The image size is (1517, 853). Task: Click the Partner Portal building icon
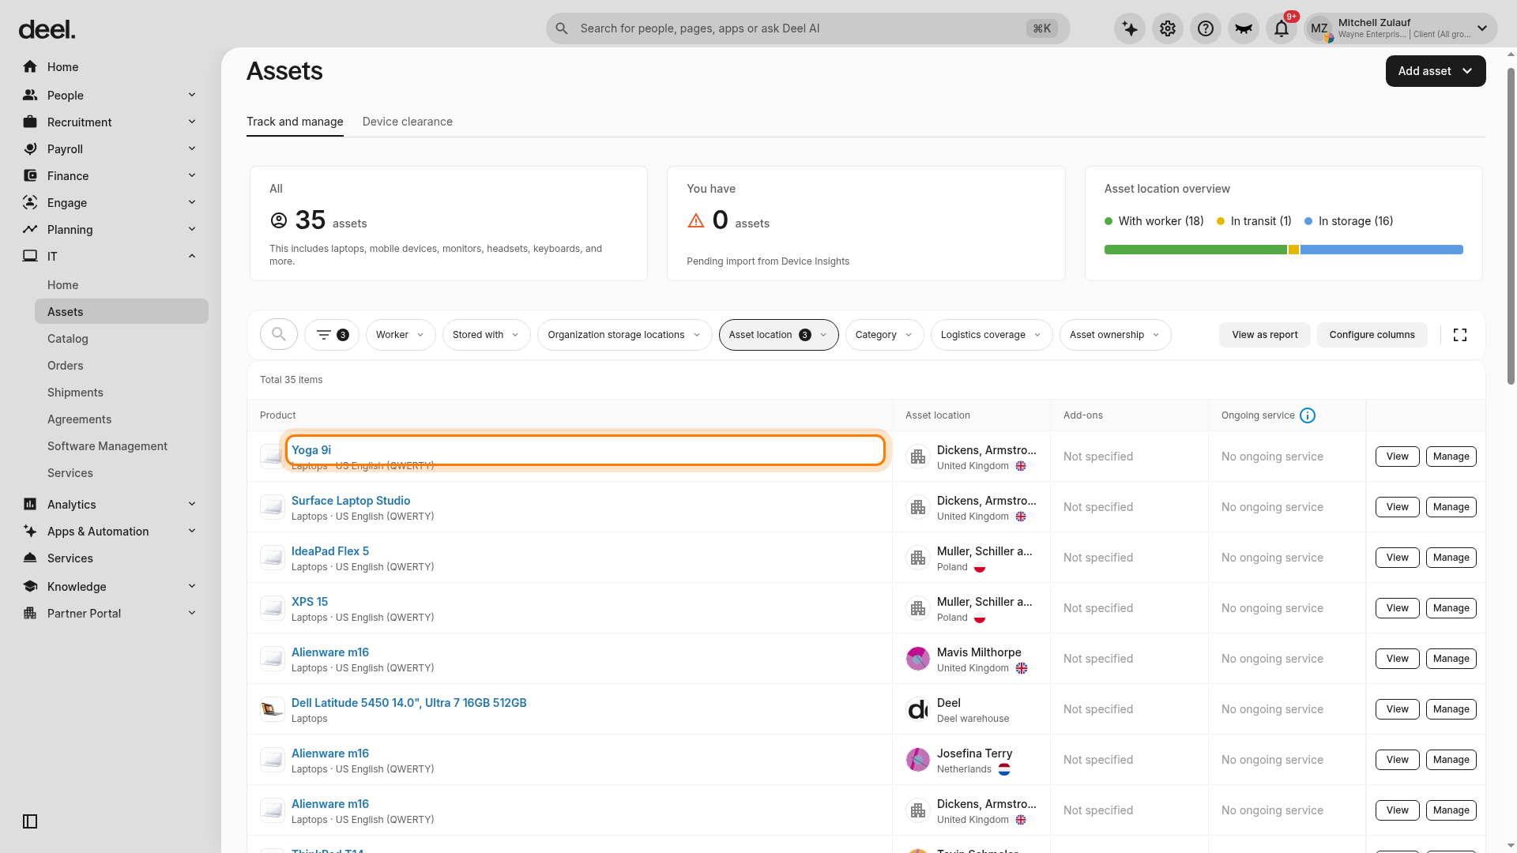[30, 614]
